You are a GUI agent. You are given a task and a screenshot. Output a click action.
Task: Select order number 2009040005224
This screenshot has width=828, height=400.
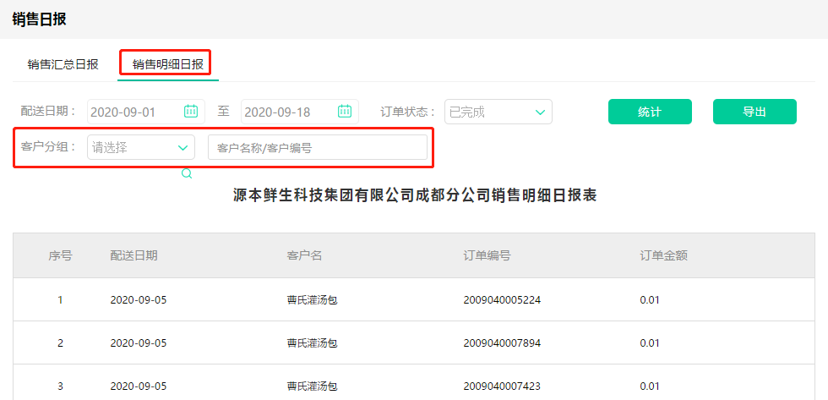coord(501,299)
